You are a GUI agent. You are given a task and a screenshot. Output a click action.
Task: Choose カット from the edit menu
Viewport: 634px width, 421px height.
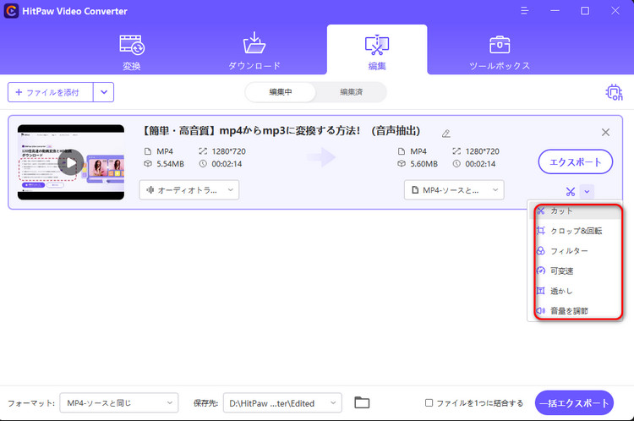pos(575,210)
